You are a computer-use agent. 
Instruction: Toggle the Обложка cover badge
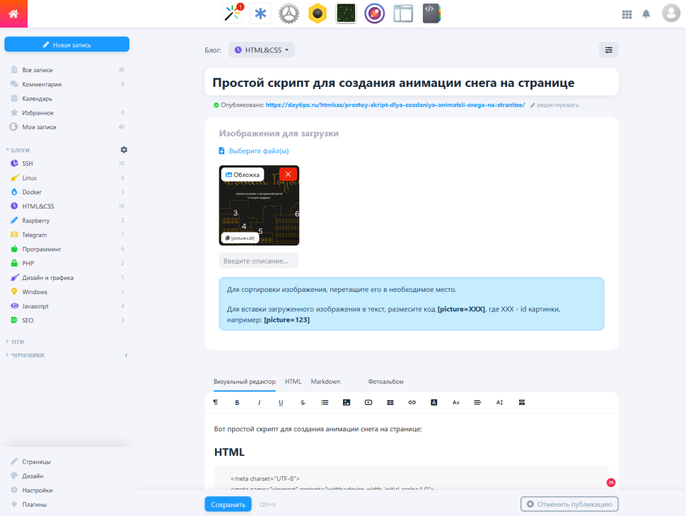243,175
